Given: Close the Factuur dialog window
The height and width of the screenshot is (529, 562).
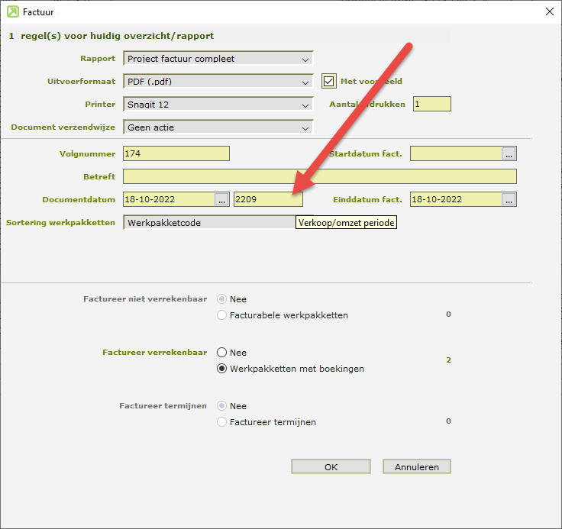Looking at the screenshot, I should coord(548,11).
